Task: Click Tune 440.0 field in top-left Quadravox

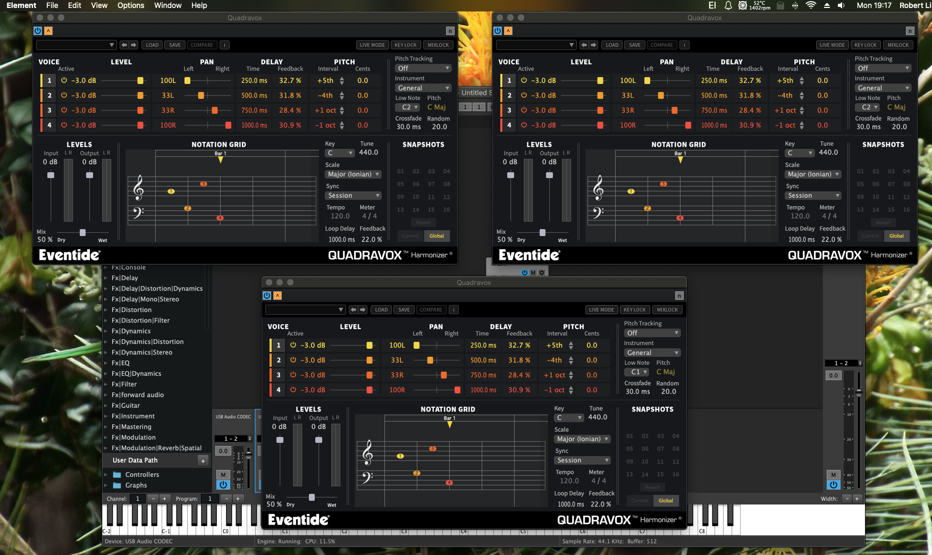Action: [368, 153]
